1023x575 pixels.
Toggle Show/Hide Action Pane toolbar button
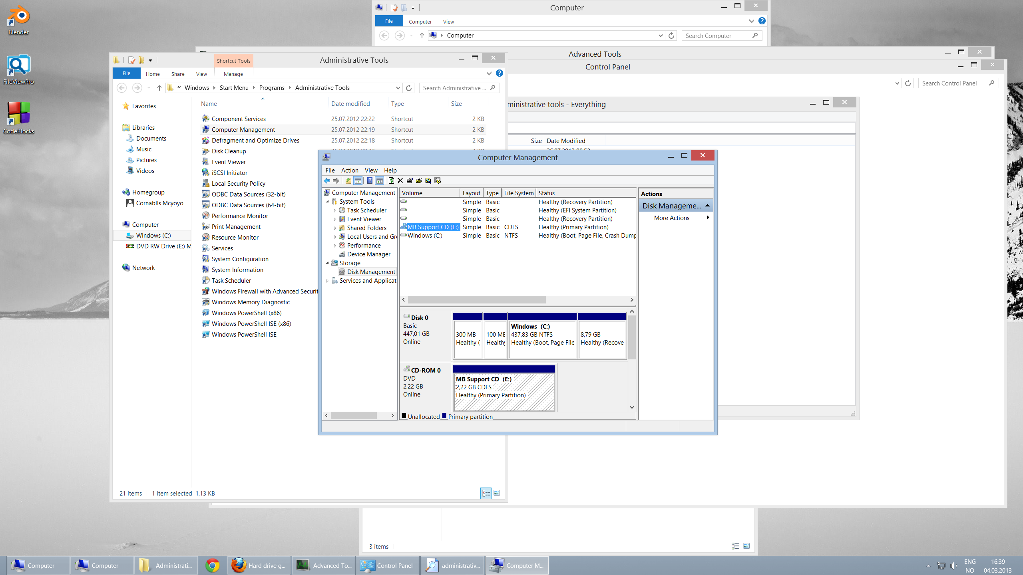click(379, 181)
